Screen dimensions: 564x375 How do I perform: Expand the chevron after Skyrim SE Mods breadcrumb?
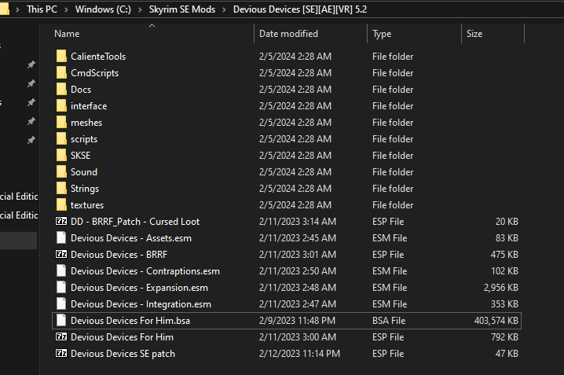pos(224,9)
